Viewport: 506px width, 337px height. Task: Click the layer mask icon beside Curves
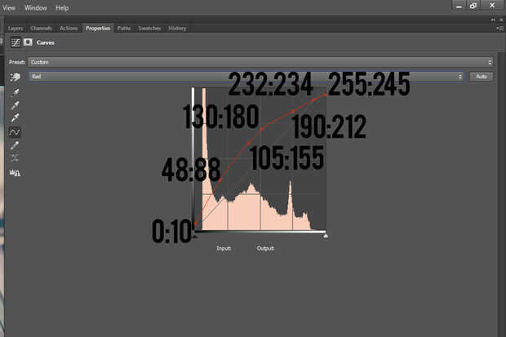(28, 42)
